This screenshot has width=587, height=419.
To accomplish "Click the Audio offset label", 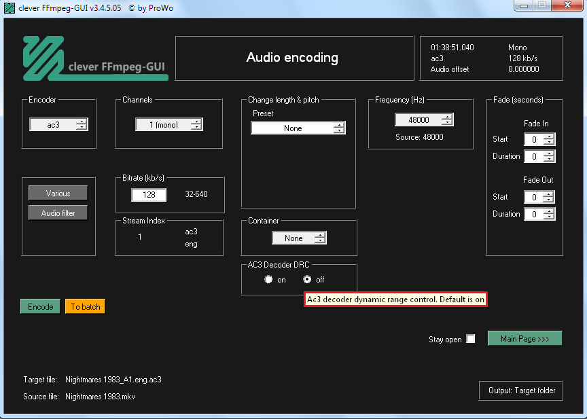I will (x=450, y=69).
